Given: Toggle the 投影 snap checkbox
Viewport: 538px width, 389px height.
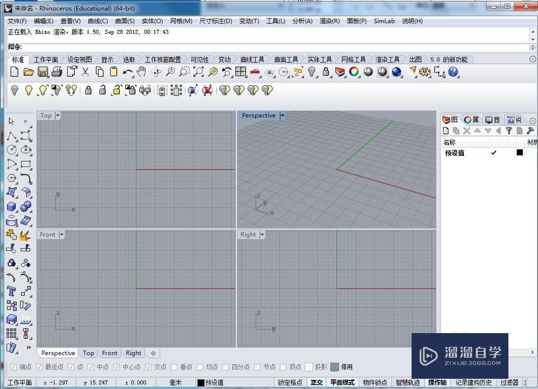Looking at the screenshot, I should click(x=309, y=367).
